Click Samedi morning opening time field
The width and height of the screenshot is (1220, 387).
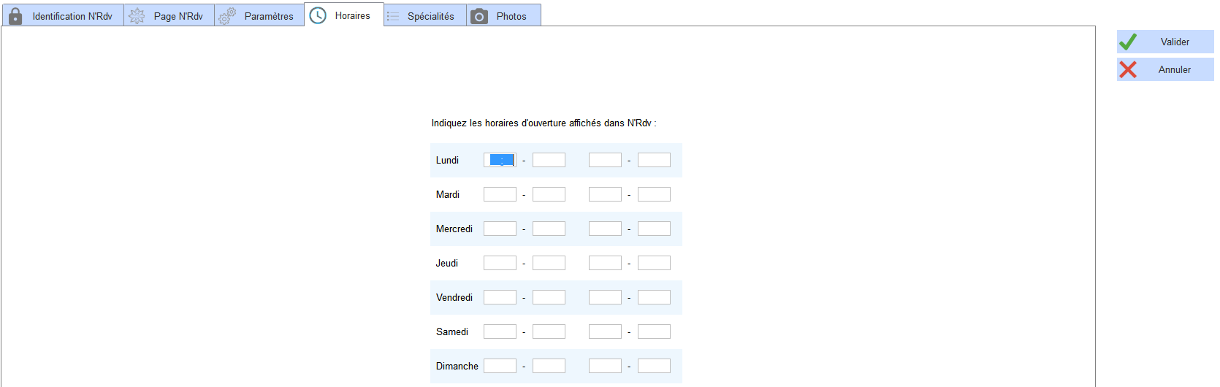point(500,332)
